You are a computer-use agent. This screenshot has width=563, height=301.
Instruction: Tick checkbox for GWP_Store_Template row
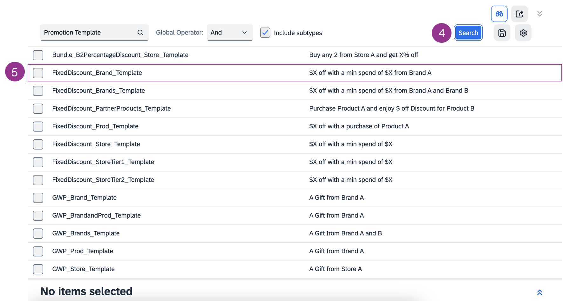coord(38,269)
